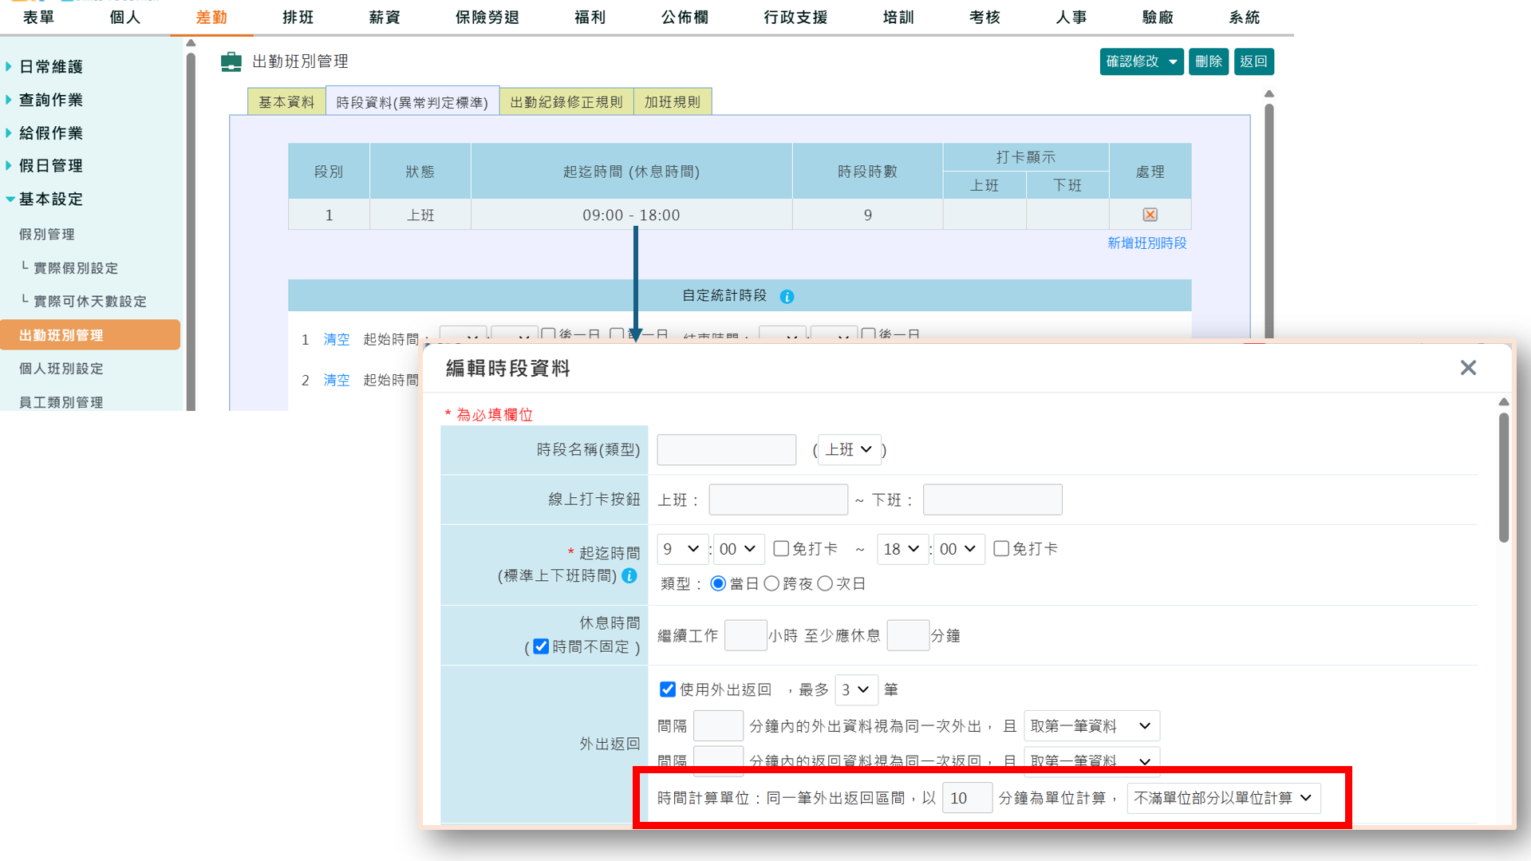
Task: Switch to the 加班規則 tab
Action: click(673, 101)
